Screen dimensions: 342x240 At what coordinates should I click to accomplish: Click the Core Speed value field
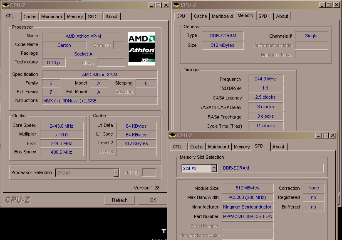62,126
